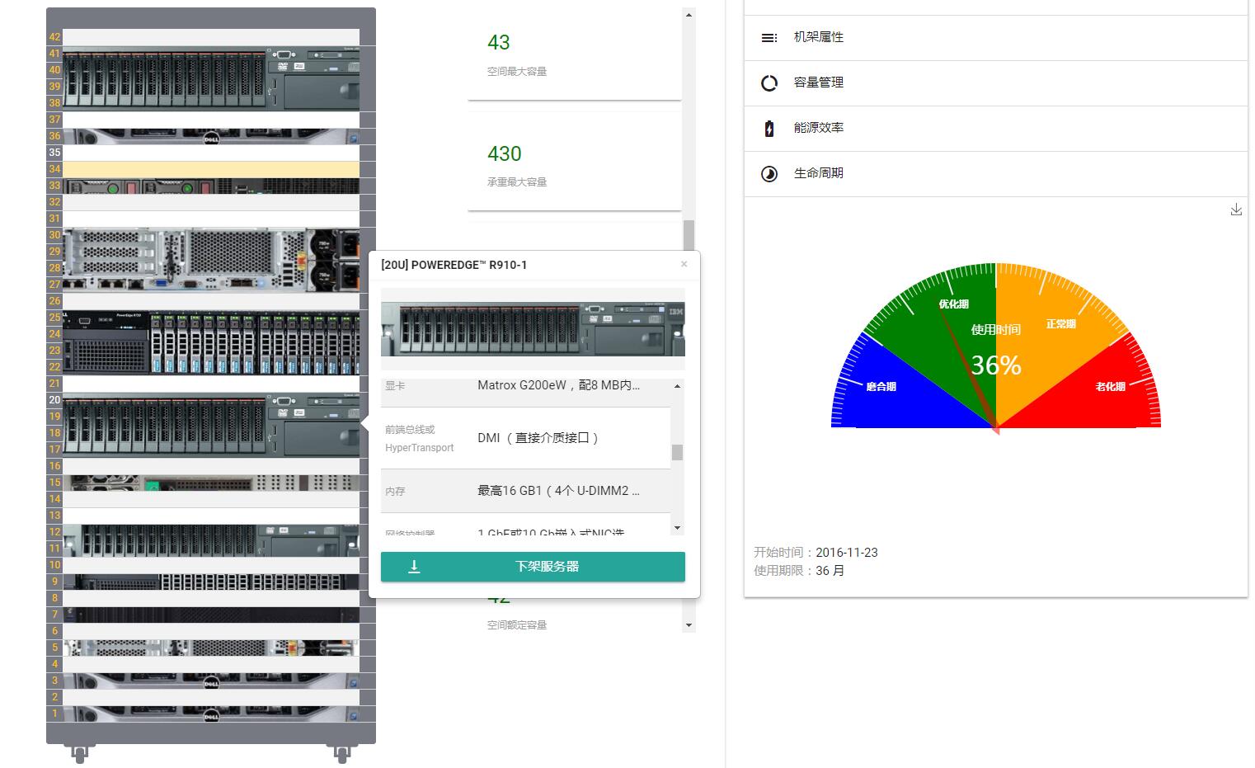Viewport: 1255px width, 768px height.
Task: Select the Dell server at rack unit 36
Action: coord(211,136)
